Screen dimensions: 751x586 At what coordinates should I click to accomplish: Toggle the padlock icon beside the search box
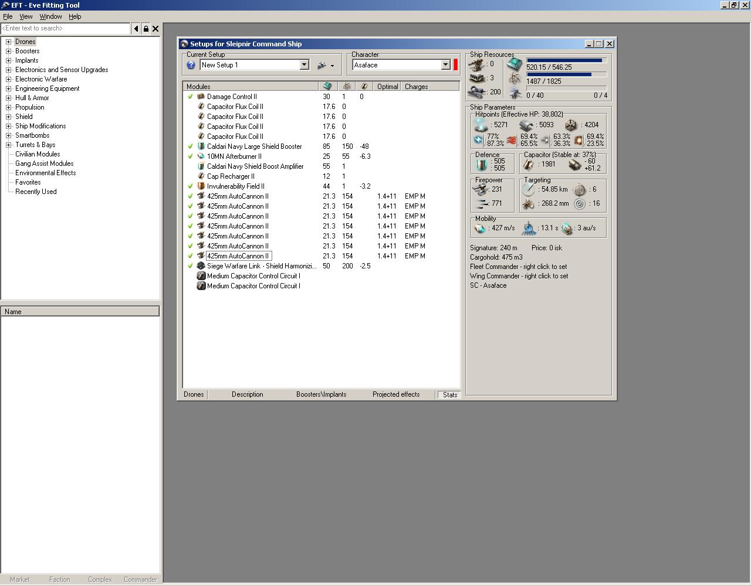click(146, 28)
